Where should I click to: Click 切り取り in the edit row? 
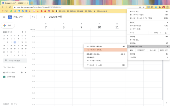pyautogui.click(x=141, y=50)
